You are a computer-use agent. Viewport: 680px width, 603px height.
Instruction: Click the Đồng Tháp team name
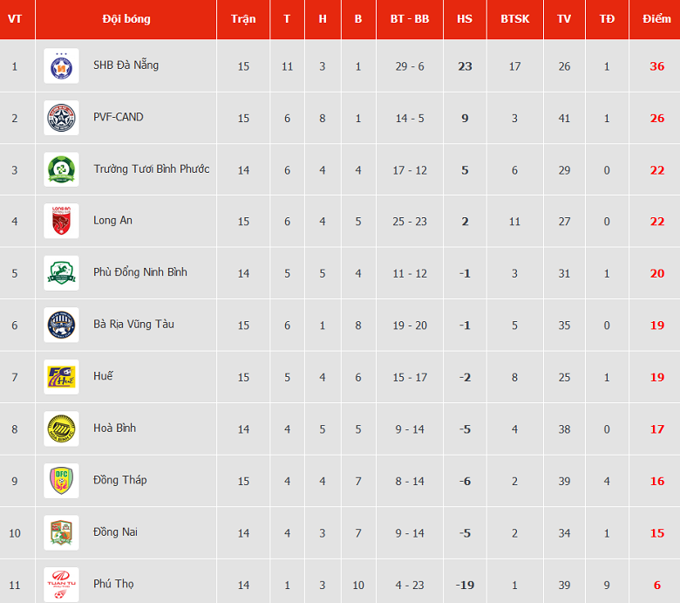tap(120, 480)
